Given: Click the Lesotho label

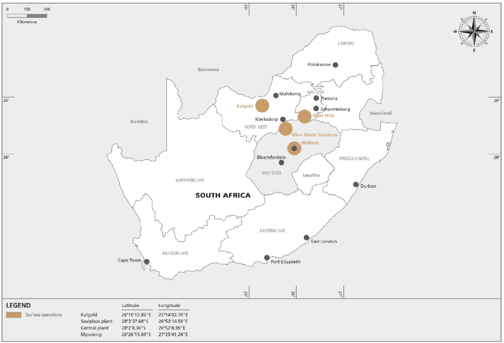Looking at the screenshot, I should [311, 175].
